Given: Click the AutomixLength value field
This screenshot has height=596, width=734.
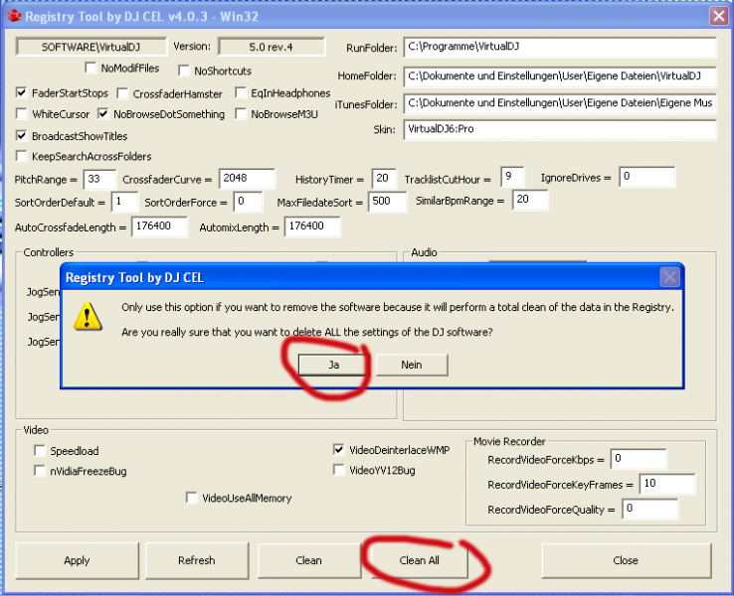Looking at the screenshot, I should click(312, 226).
